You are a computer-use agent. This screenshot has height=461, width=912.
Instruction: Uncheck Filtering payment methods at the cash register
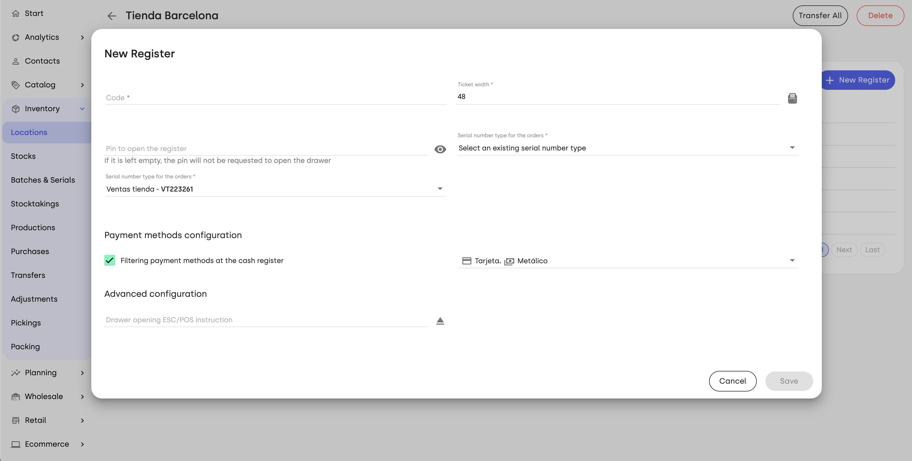[x=110, y=261]
